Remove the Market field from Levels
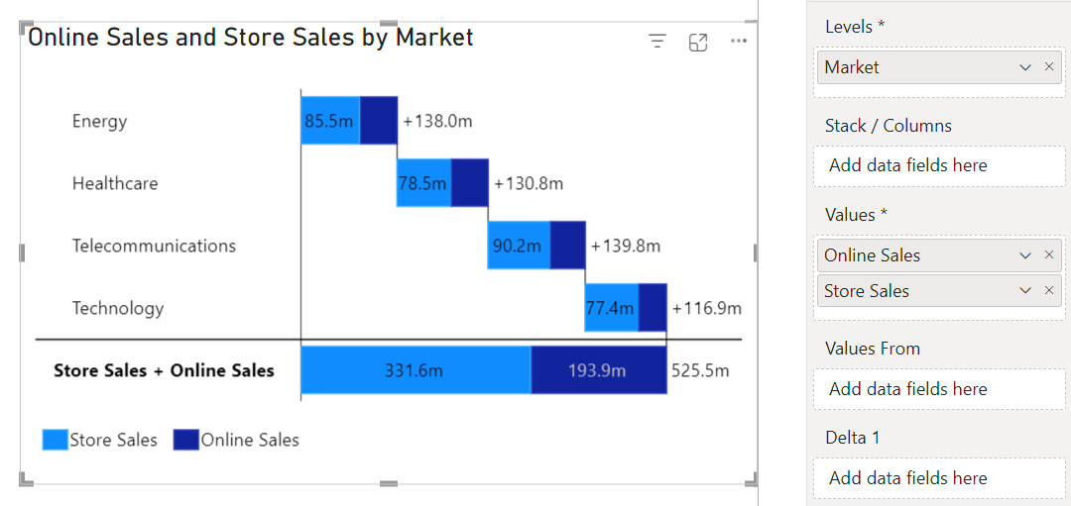 point(1049,67)
